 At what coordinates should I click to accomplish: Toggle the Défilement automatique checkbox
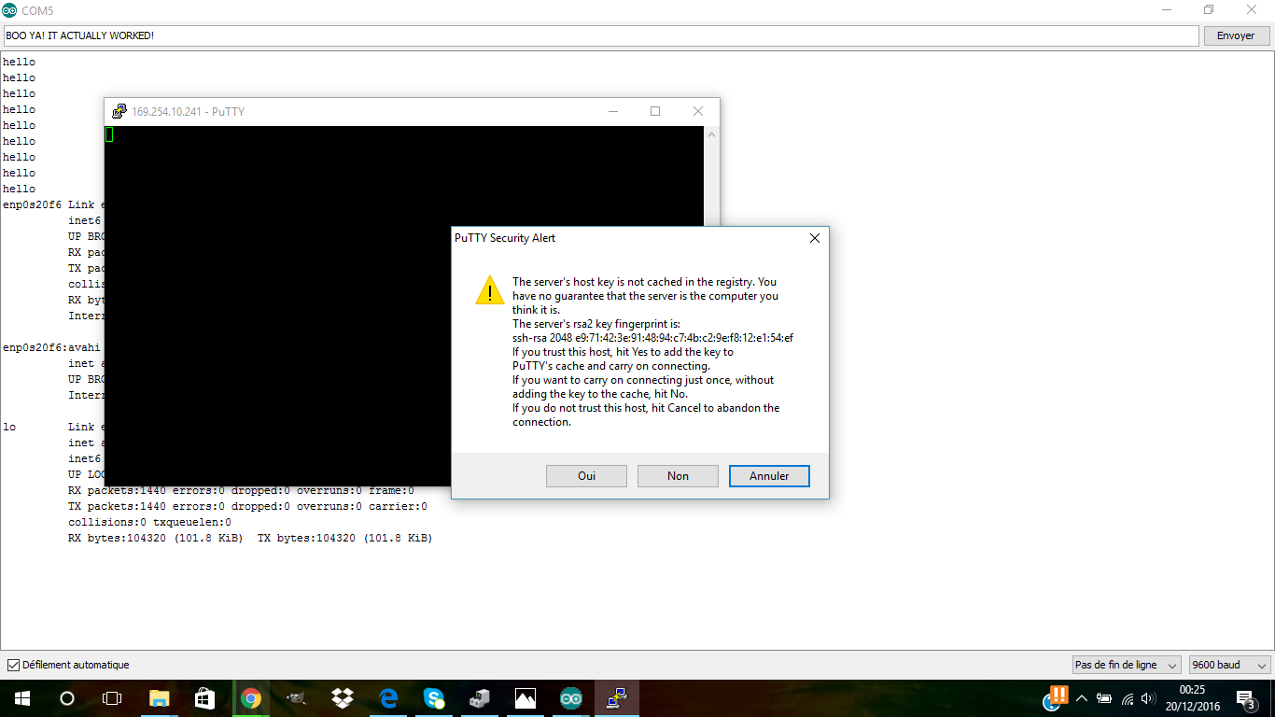coord(13,665)
